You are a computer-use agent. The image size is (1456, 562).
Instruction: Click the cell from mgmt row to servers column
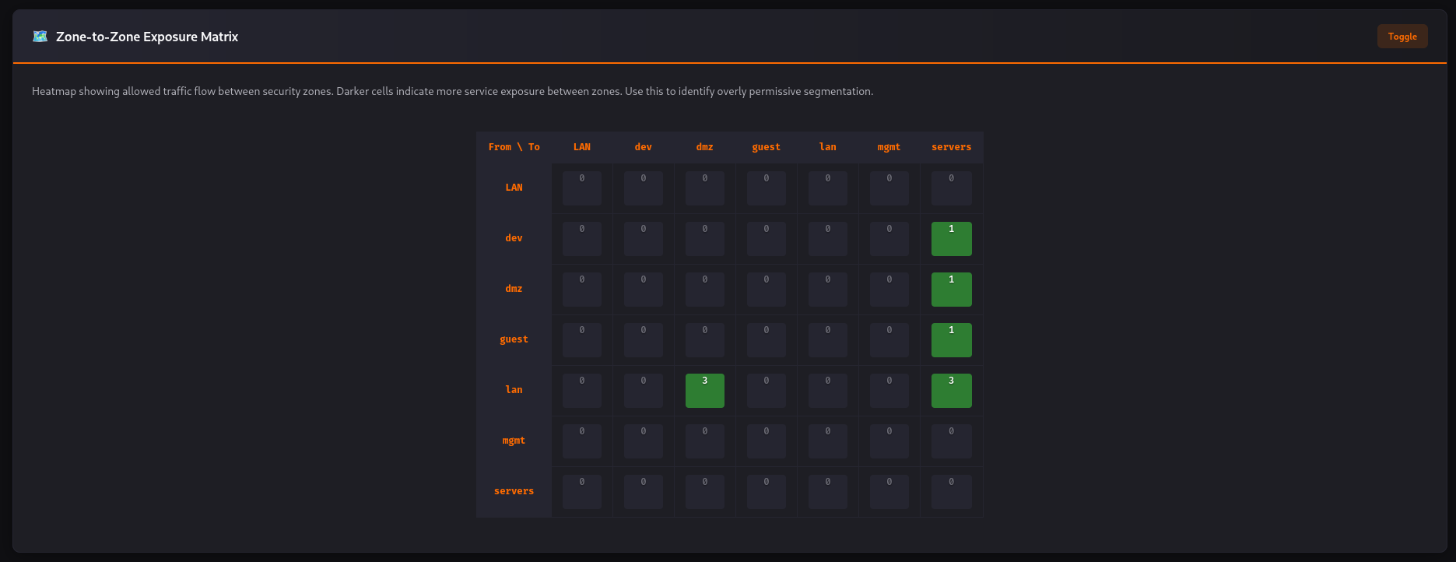click(951, 441)
